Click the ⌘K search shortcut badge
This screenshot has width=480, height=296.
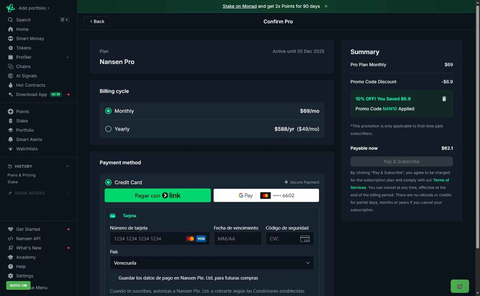click(x=64, y=20)
